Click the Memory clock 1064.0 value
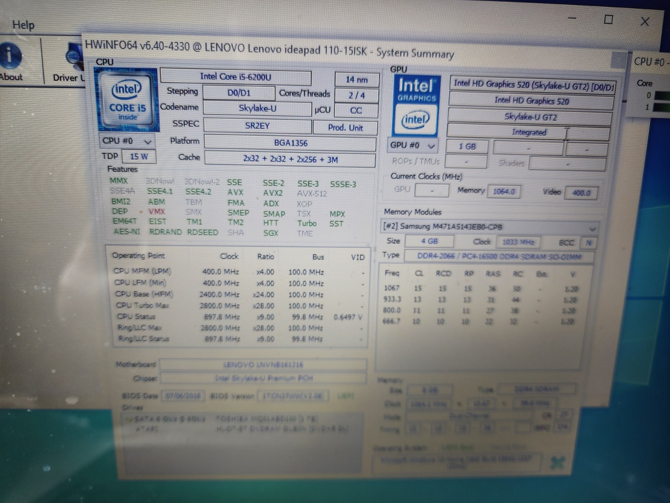Image resolution: width=670 pixels, height=503 pixels. click(x=503, y=192)
